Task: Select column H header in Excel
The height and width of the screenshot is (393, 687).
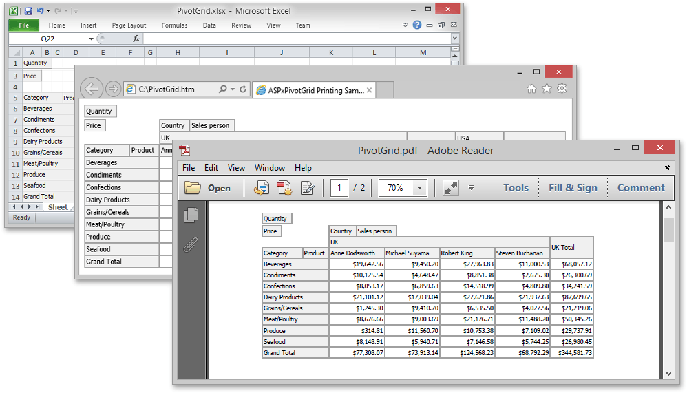Action: (x=178, y=52)
